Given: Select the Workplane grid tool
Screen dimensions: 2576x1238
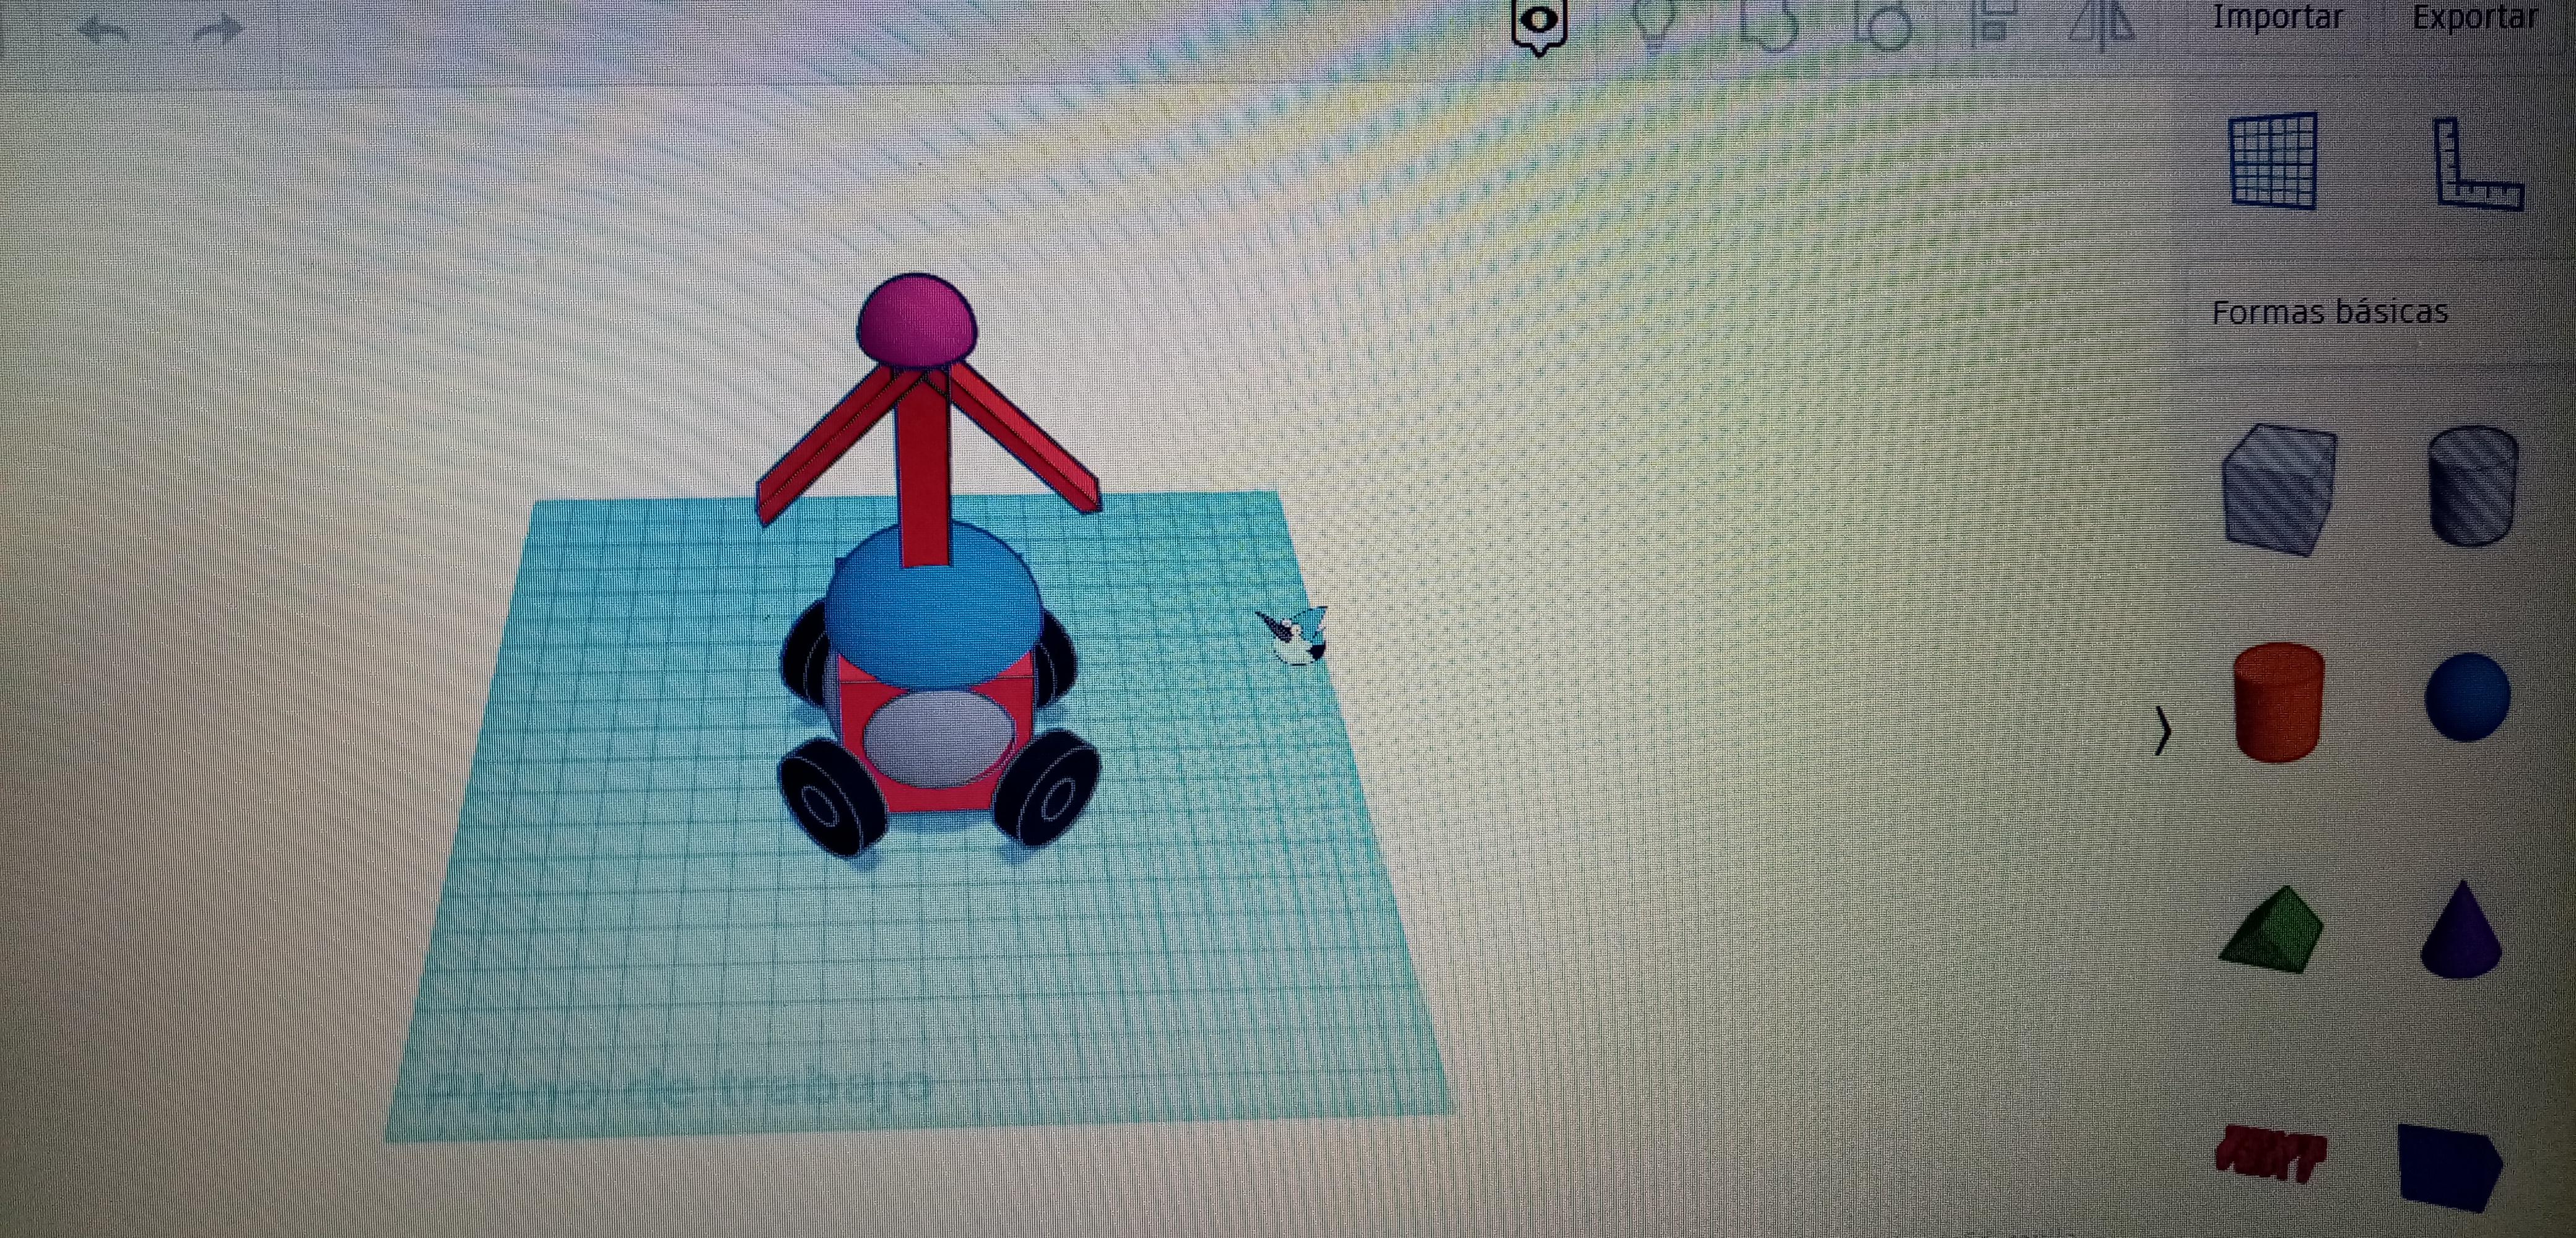Looking at the screenshot, I should point(2273,161).
